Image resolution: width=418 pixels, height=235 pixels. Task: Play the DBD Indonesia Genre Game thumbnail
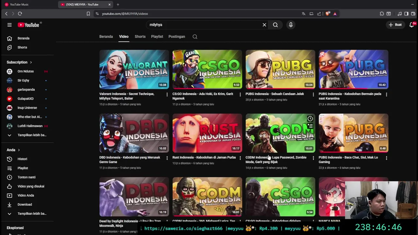tap(134, 133)
